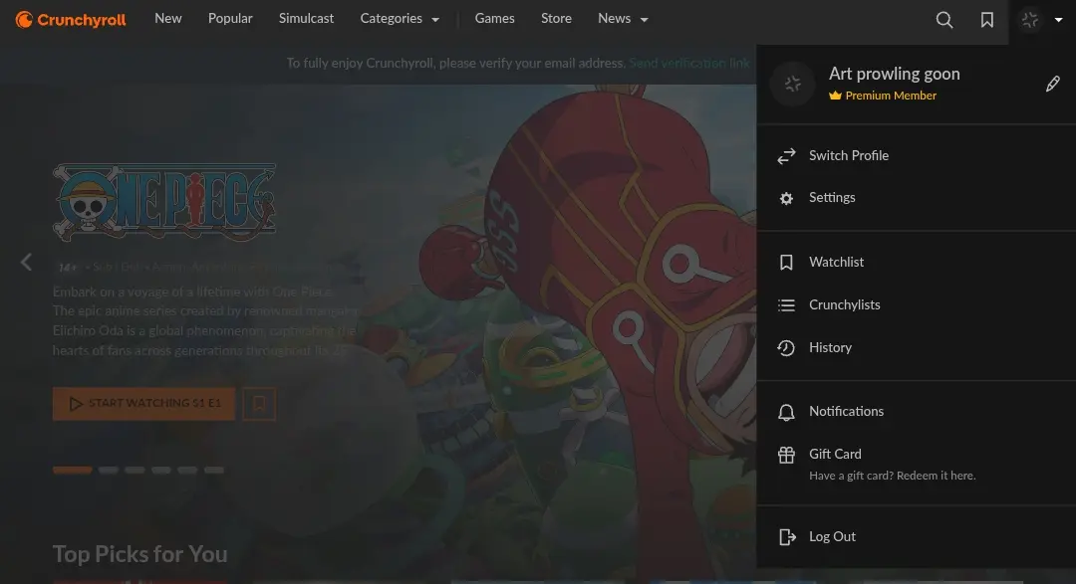Click Top Picks for You heading
Screen dimensions: 1076x584
coord(140,554)
